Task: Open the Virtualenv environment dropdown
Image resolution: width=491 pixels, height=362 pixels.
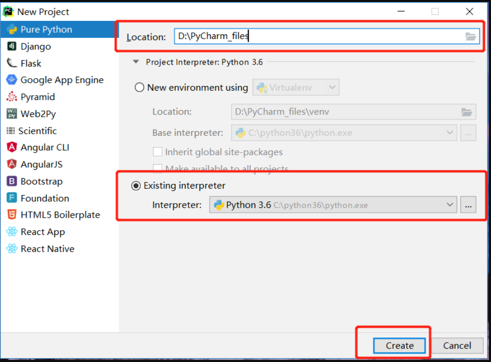Action: click(296, 88)
